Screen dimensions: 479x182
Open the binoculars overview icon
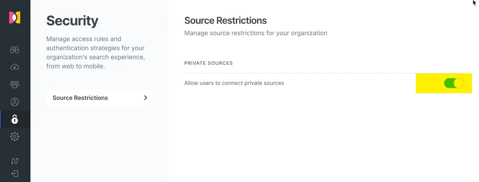15,50
